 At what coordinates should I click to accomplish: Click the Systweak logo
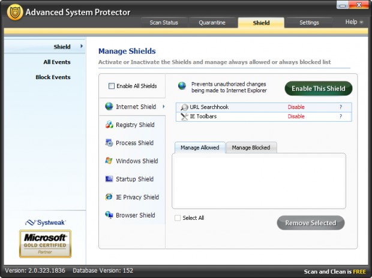click(46, 222)
